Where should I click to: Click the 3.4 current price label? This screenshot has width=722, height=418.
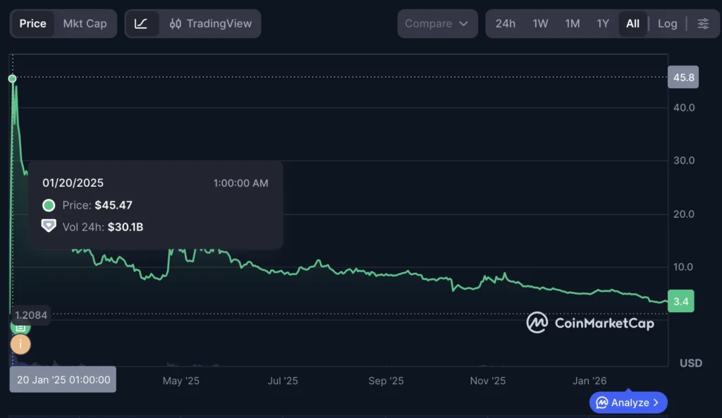(x=681, y=302)
